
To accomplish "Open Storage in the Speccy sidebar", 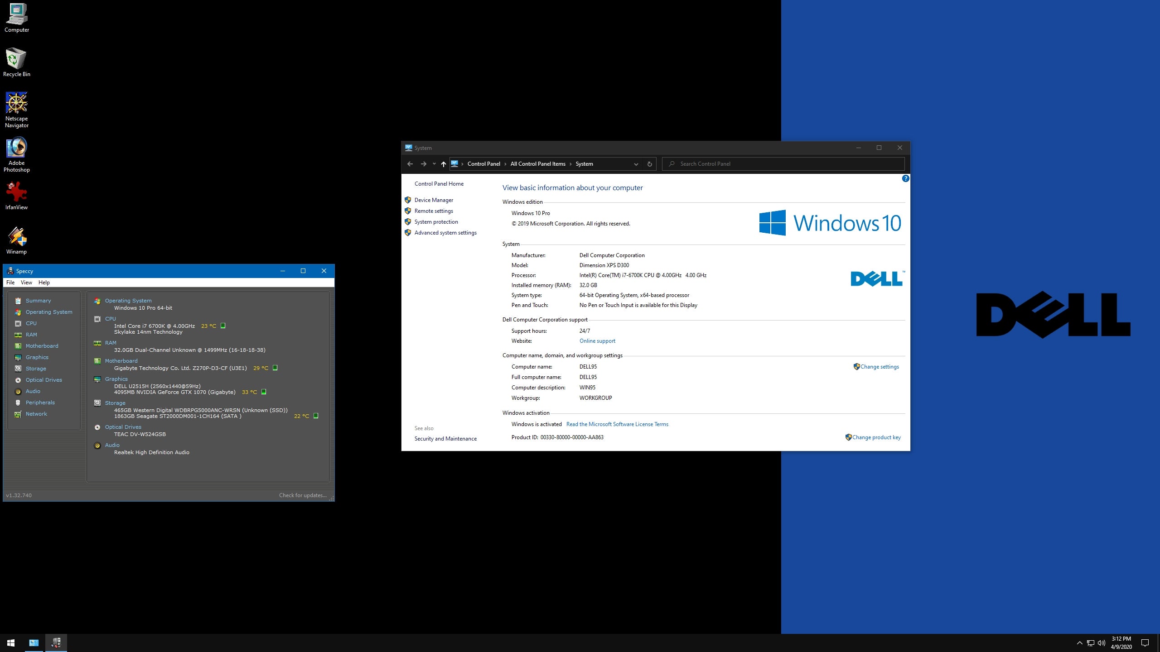I will [36, 369].
